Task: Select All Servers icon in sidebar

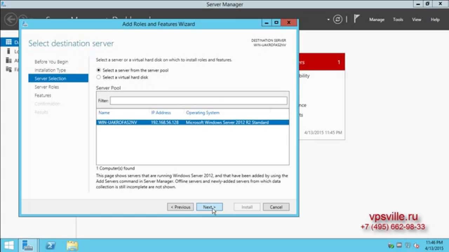Action: pos(9,61)
